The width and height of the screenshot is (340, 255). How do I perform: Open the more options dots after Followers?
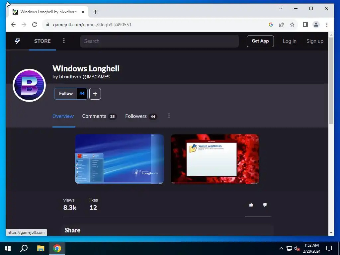point(169,116)
